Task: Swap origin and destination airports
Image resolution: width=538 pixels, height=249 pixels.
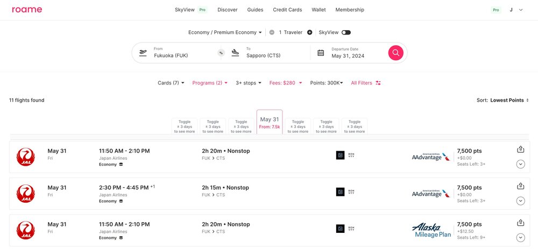Action: [x=221, y=53]
